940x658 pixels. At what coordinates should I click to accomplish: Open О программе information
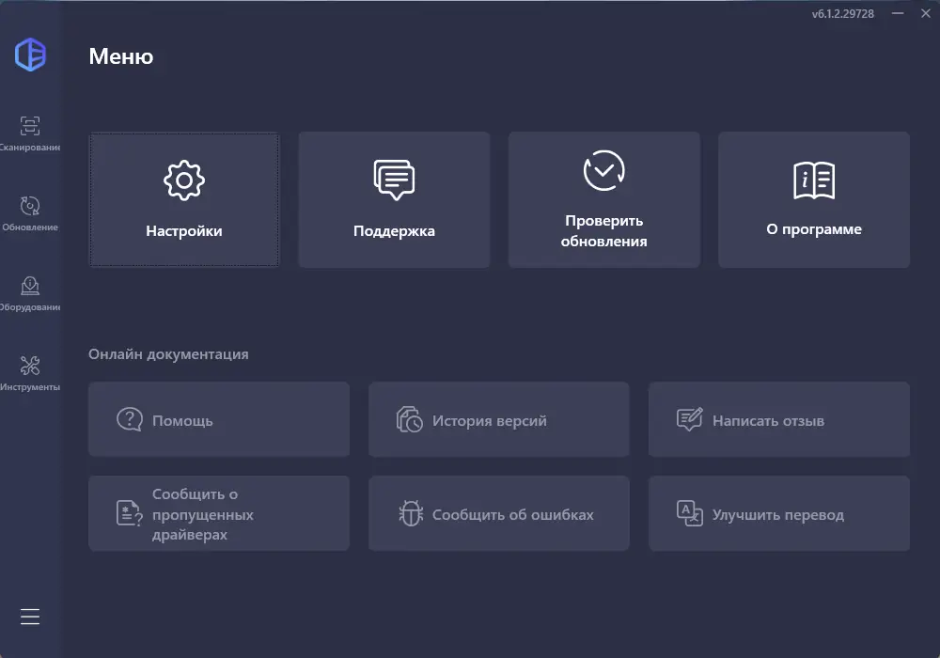tap(813, 199)
